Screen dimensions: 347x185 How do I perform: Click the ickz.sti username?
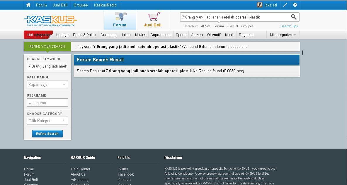click(x=271, y=5)
